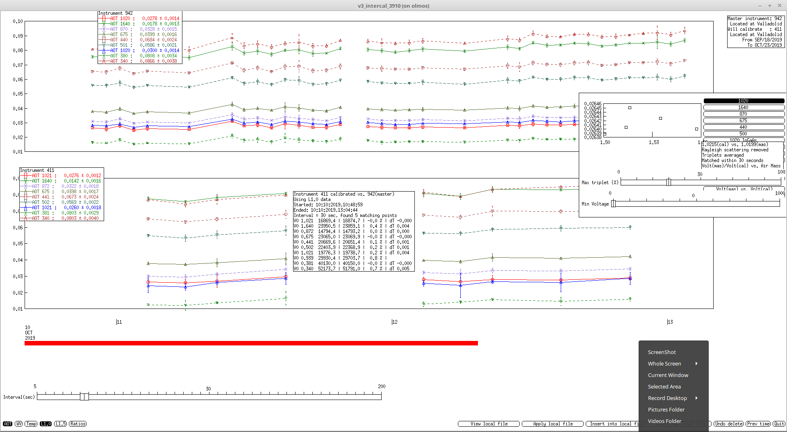Maximize the v3_intercal_3910 window

click(770, 6)
